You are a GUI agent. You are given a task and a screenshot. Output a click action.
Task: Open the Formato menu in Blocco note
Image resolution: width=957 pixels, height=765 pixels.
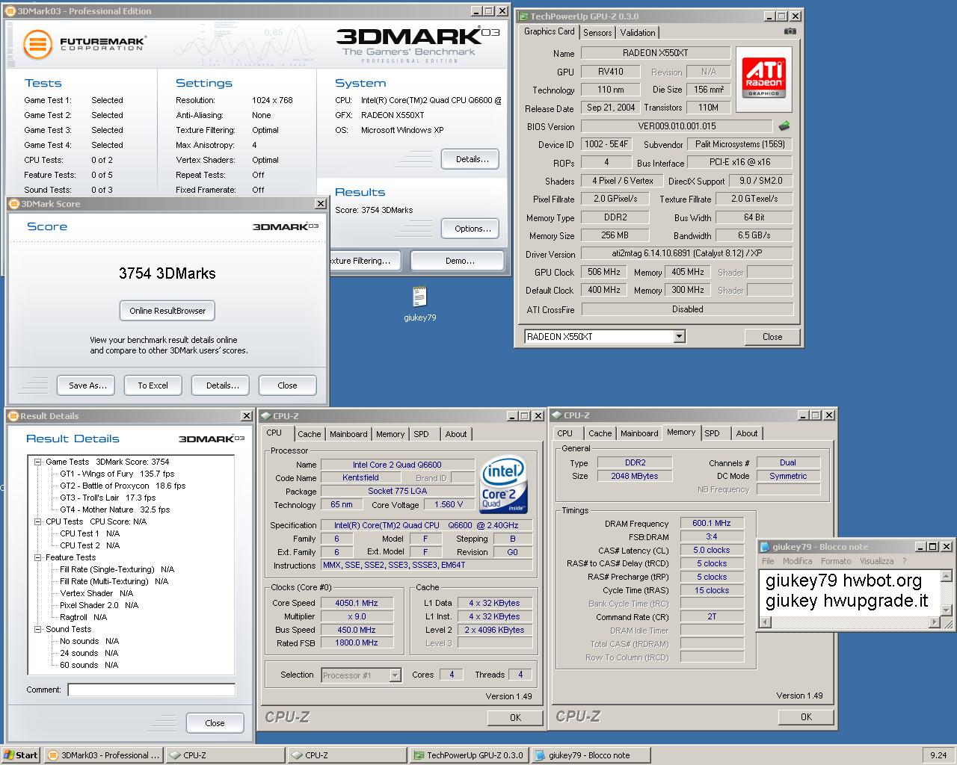point(836,561)
